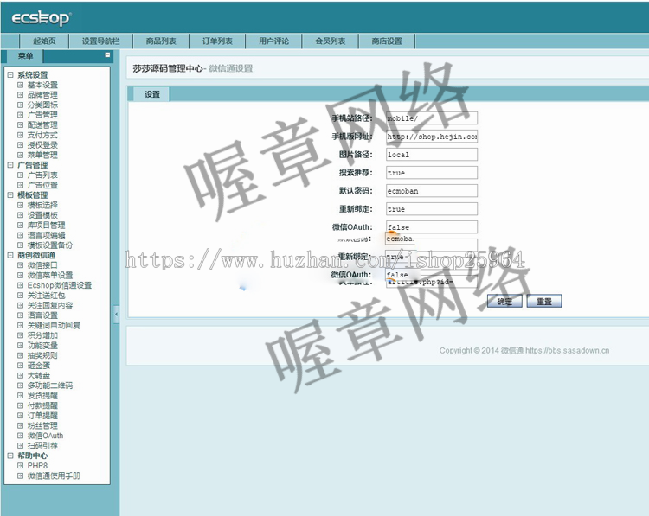This screenshot has width=649, height=516.
Task: Open the 设置导航栏 tab
Action: (100, 41)
